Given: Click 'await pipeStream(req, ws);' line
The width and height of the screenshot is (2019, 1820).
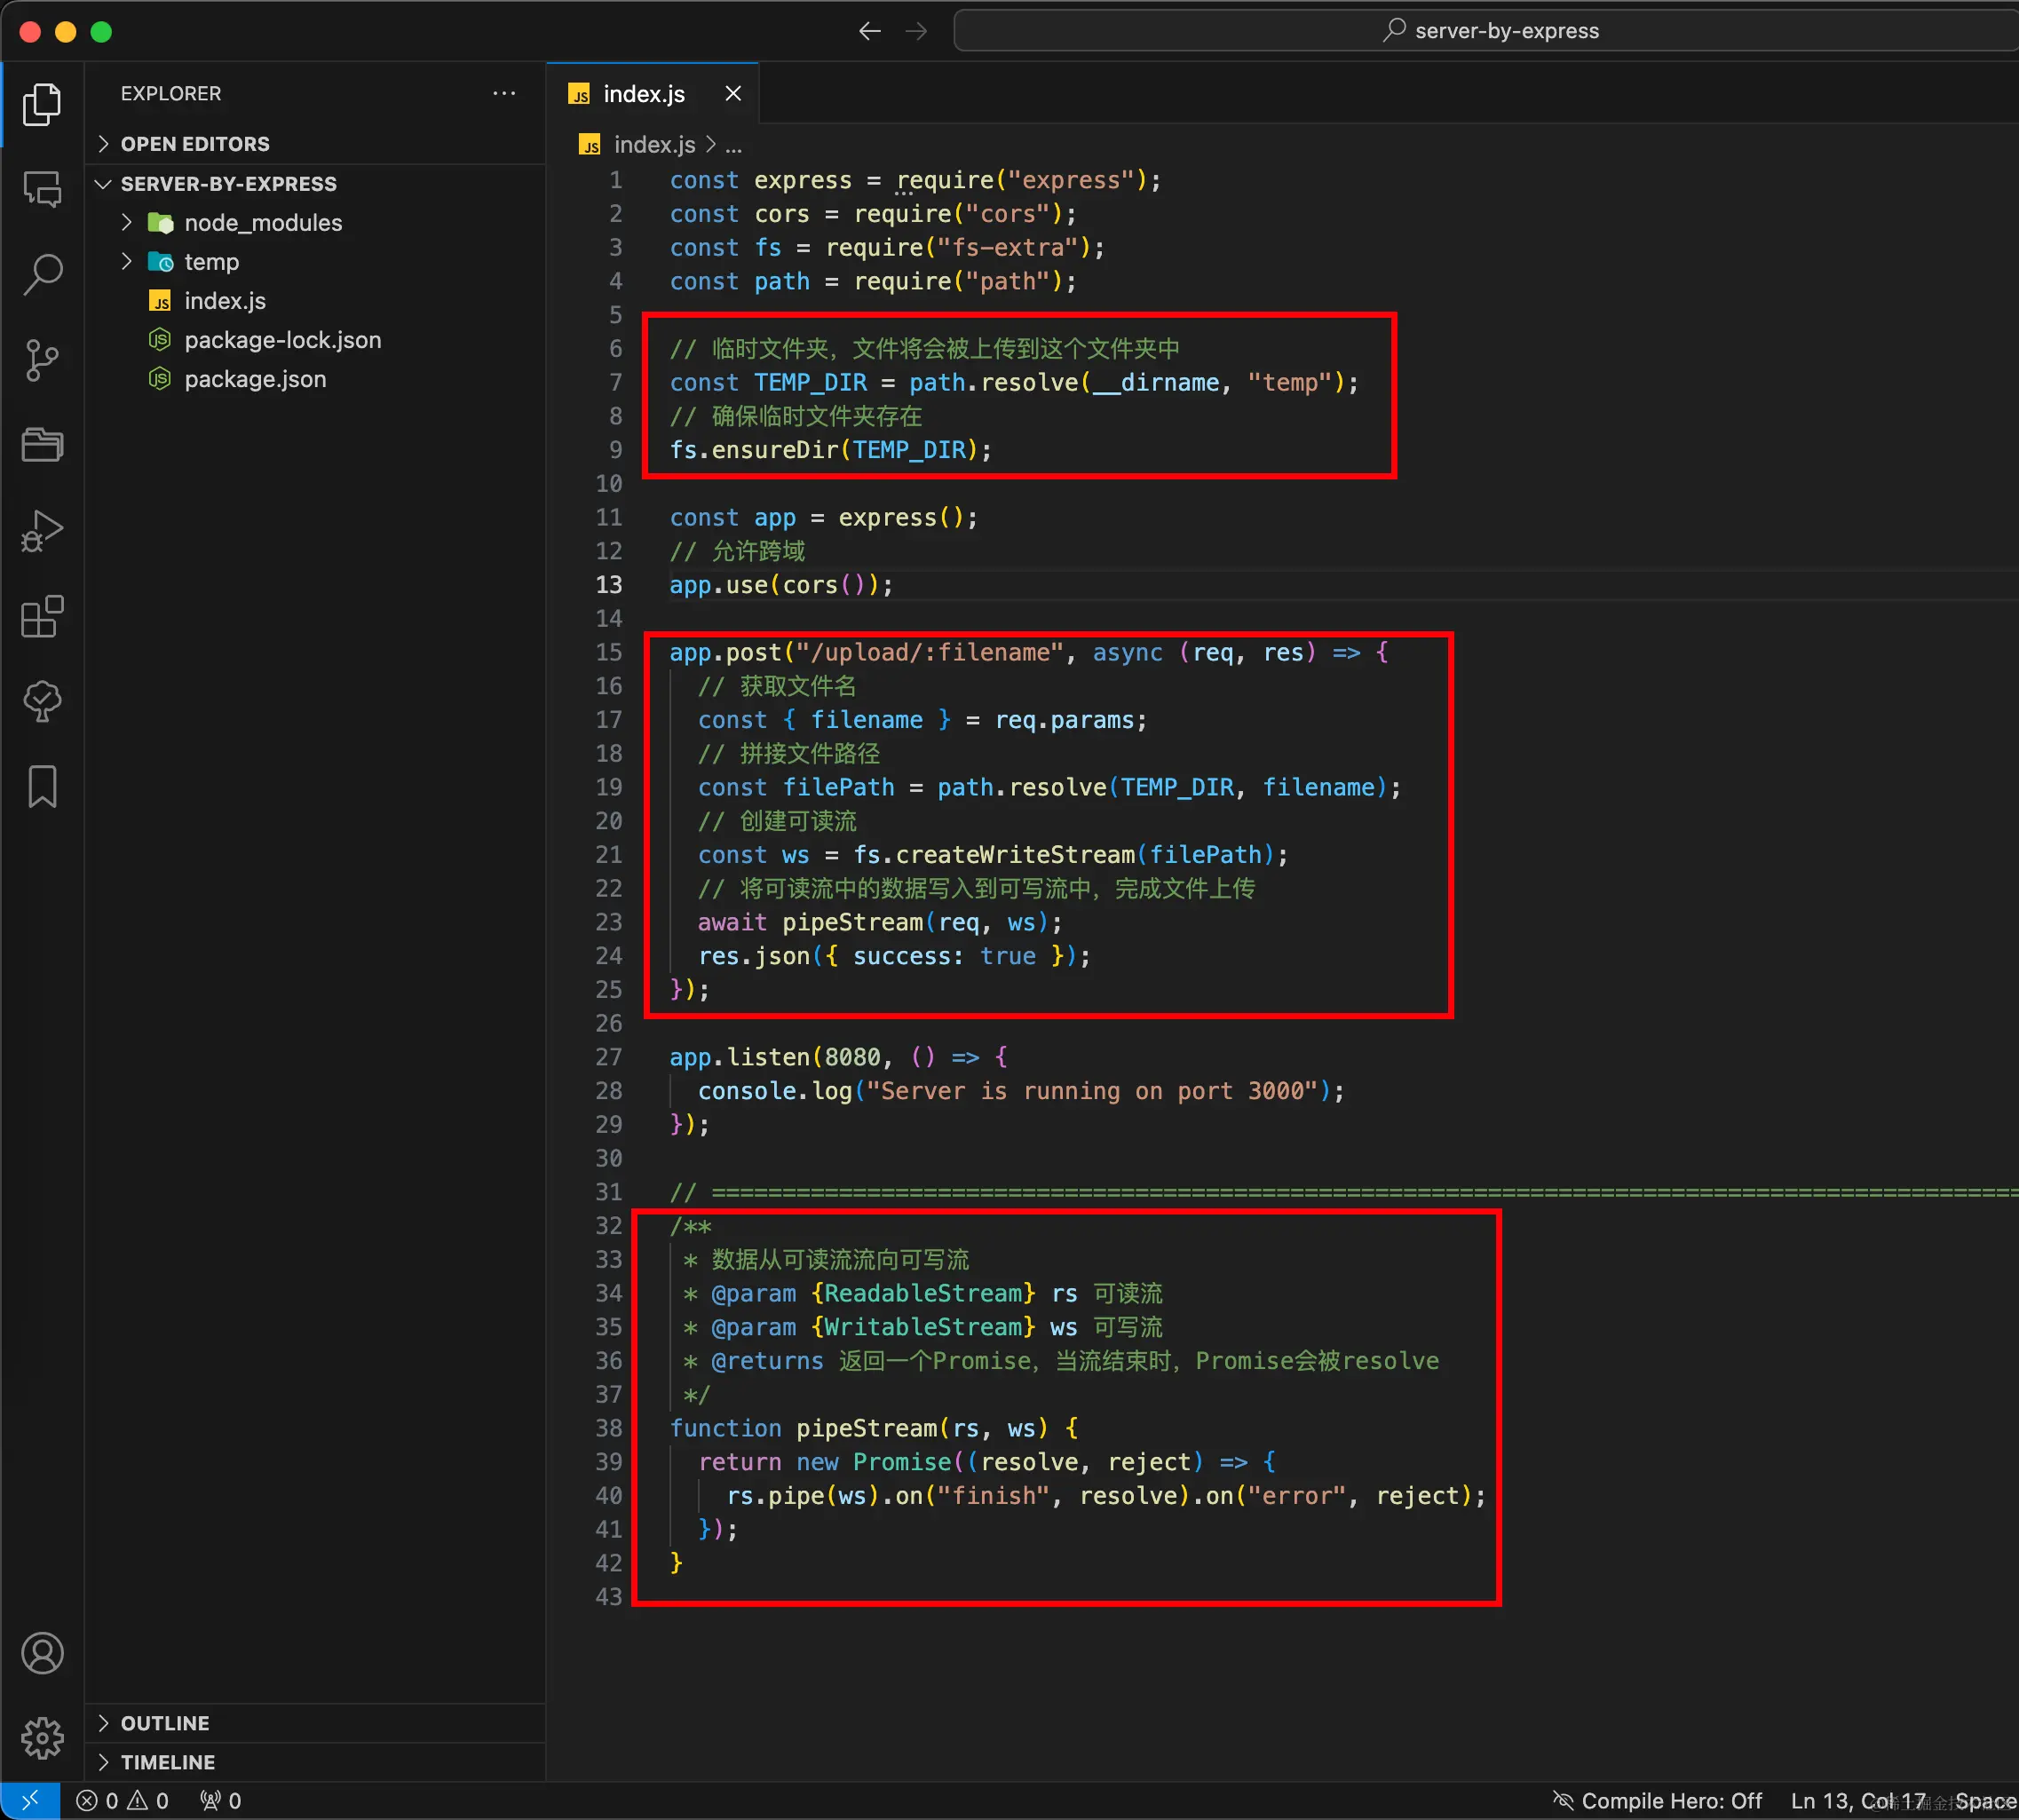Looking at the screenshot, I should point(879,922).
